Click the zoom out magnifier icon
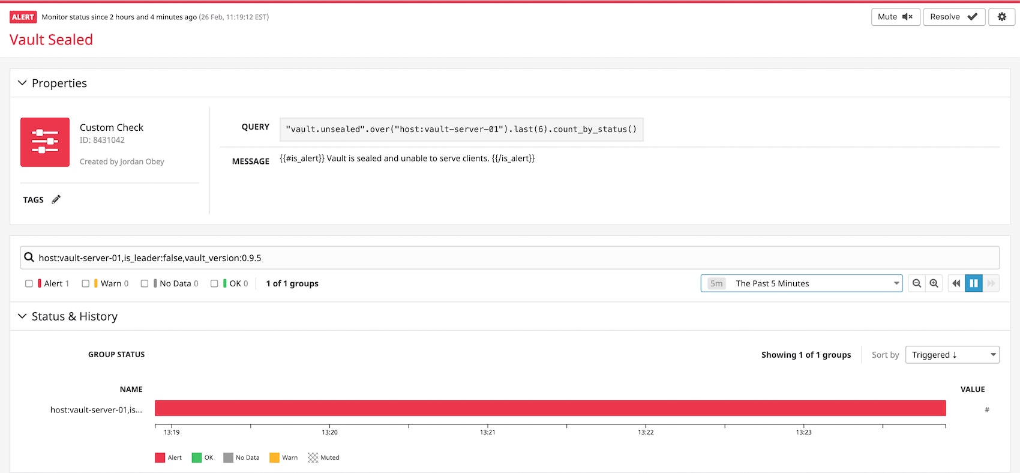This screenshot has width=1020, height=473. tap(916, 283)
